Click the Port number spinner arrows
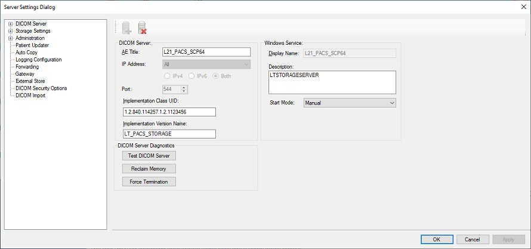 184,90
